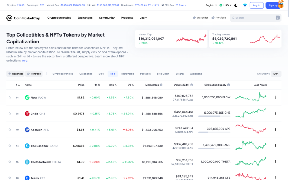The image size is (289, 180).
Task: Click the Chiliz coin logo
Action: [27, 114]
